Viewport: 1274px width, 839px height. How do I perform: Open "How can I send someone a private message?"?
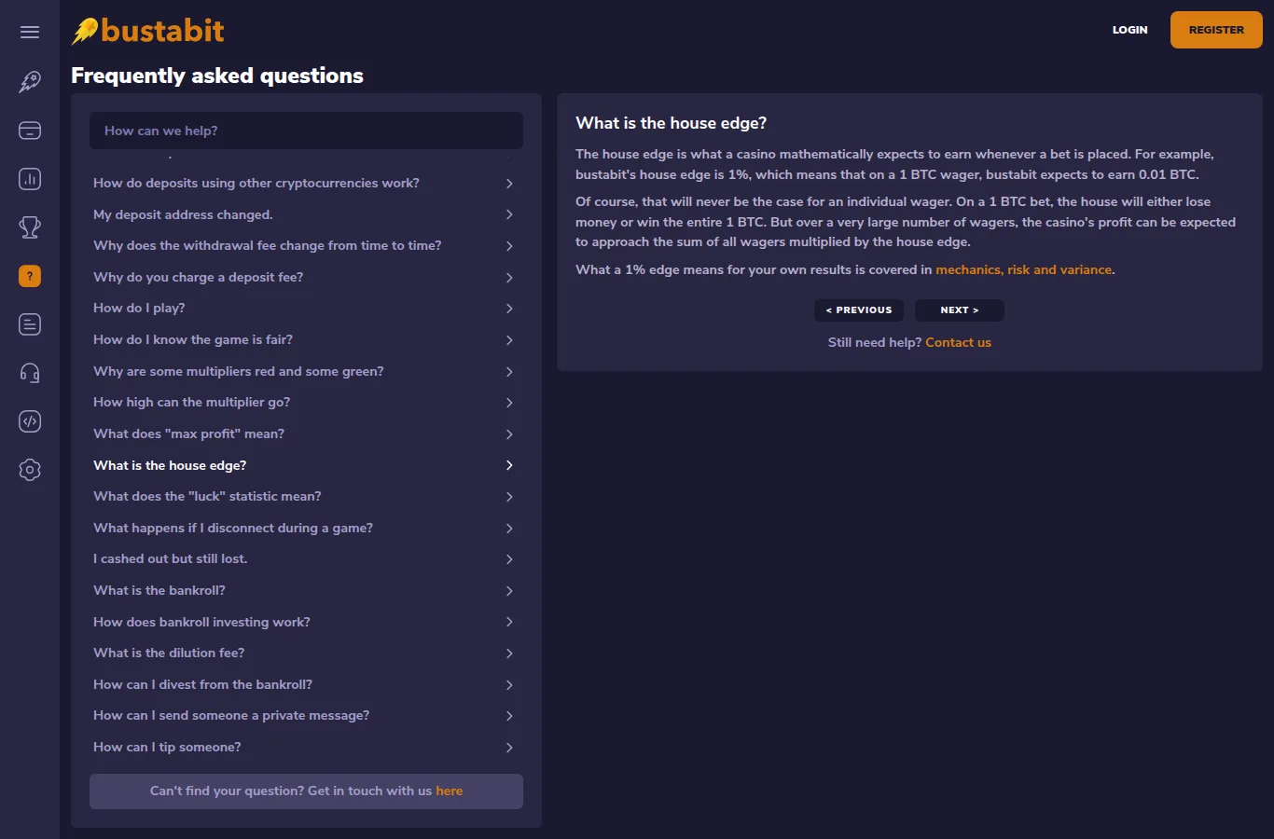pyautogui.click(x=306, y=716)
